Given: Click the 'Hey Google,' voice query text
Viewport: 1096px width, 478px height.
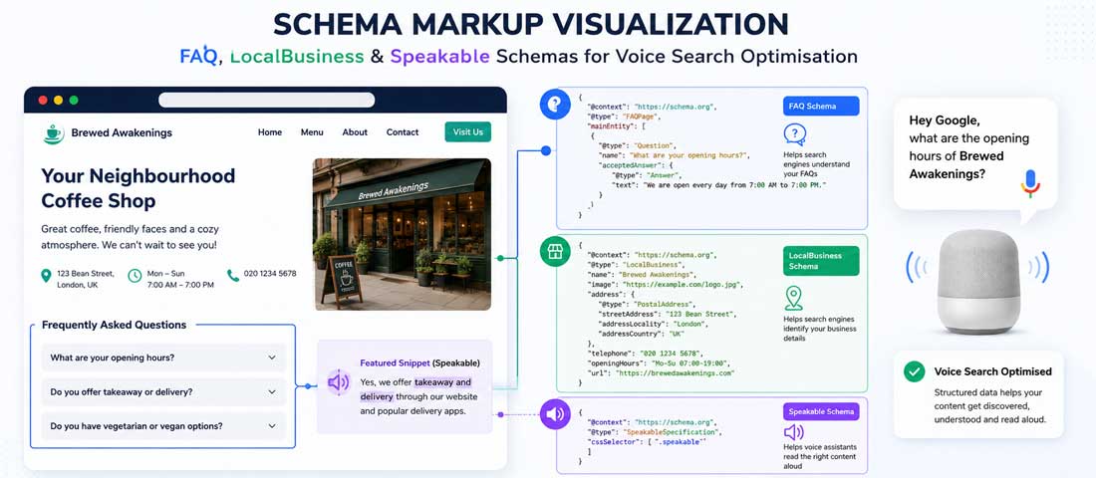Looking at the screenshot, I should (945, 120).
